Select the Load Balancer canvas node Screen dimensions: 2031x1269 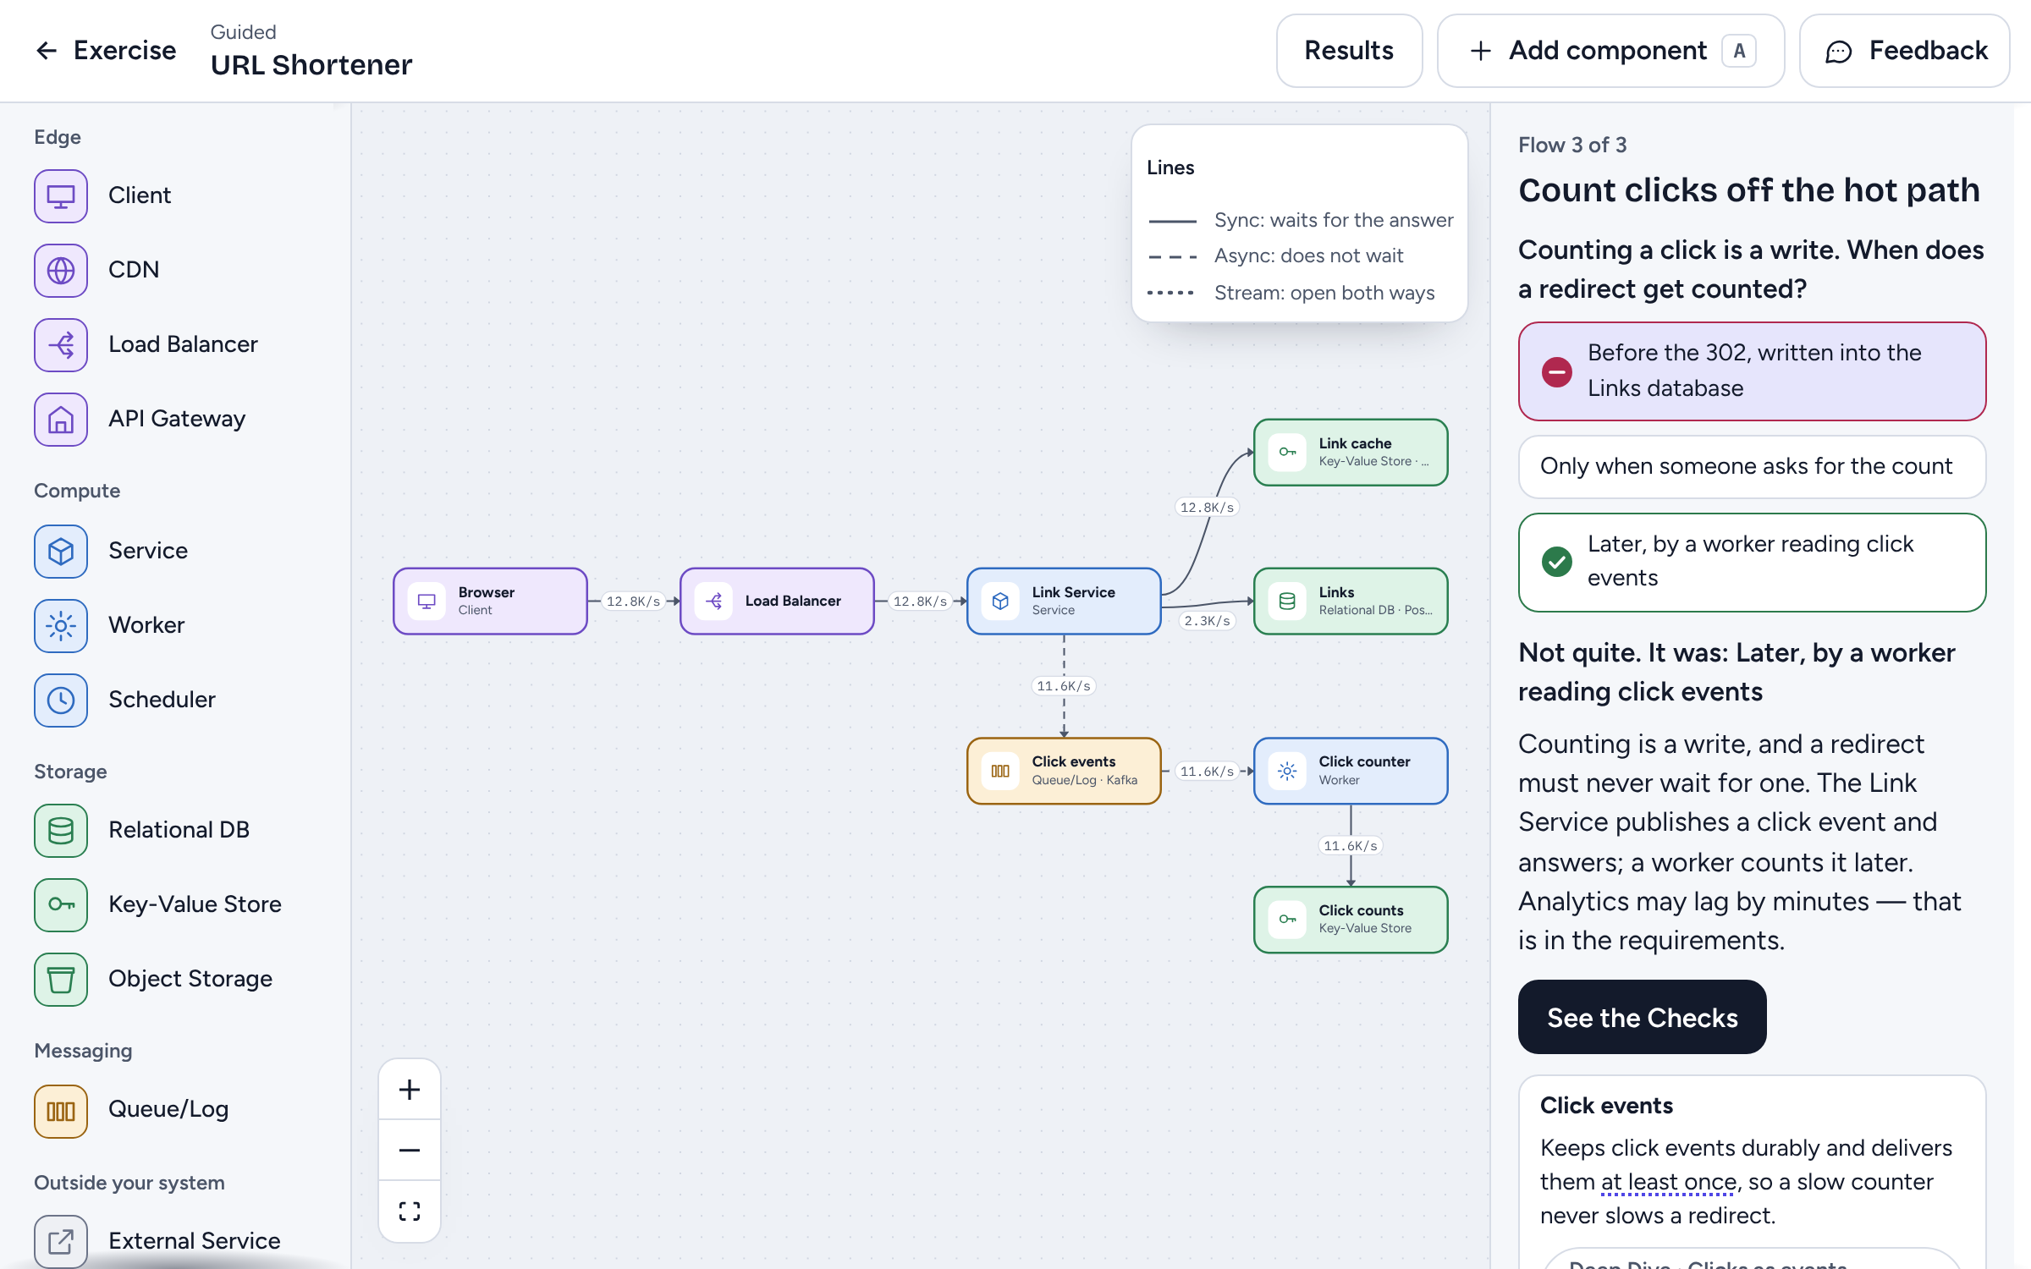click(777, 601)
